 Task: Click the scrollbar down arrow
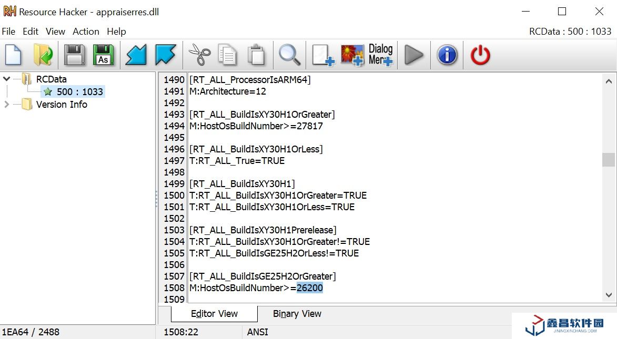click(x=609, y=295)
